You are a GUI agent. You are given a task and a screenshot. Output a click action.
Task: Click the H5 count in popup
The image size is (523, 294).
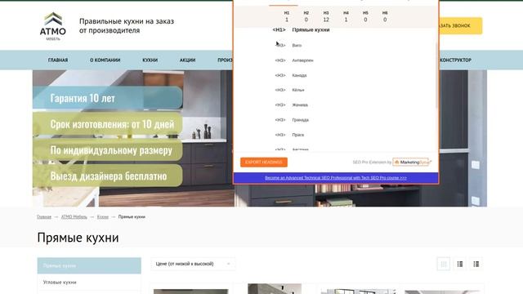(365, 20)
